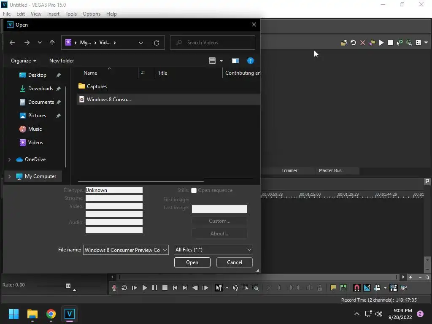Insert a region with the green region icon
This screenshot has height=324, width=432.
point(343,288)
